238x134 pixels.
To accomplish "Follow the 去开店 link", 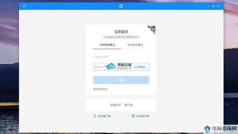I will pos(129,105).
